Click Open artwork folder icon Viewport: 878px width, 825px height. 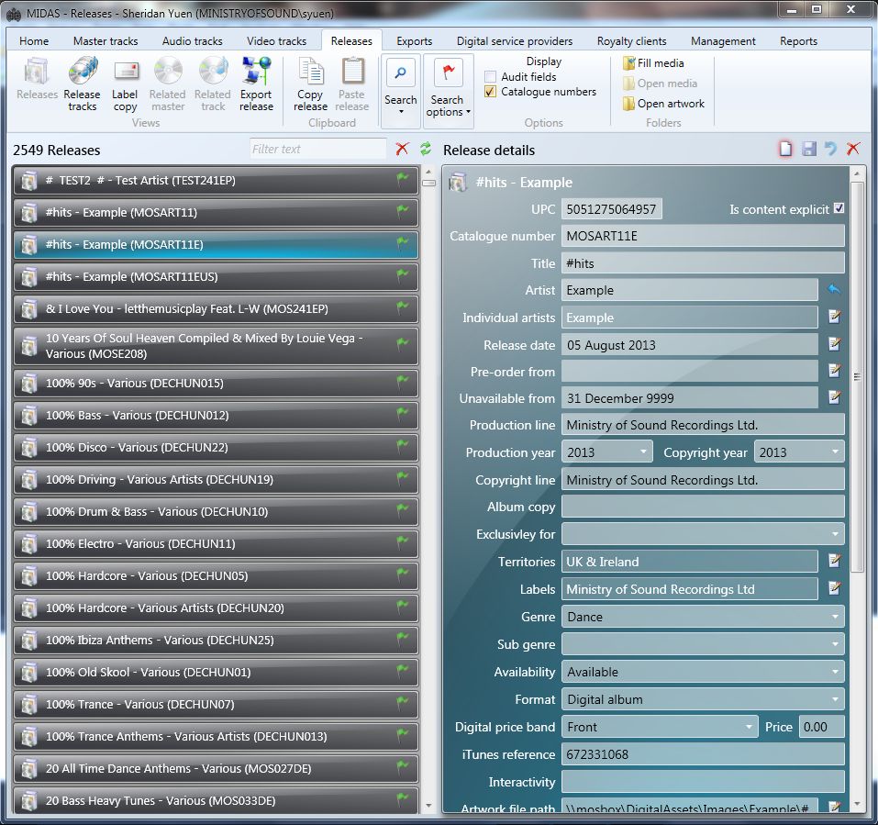click(628, 104)
